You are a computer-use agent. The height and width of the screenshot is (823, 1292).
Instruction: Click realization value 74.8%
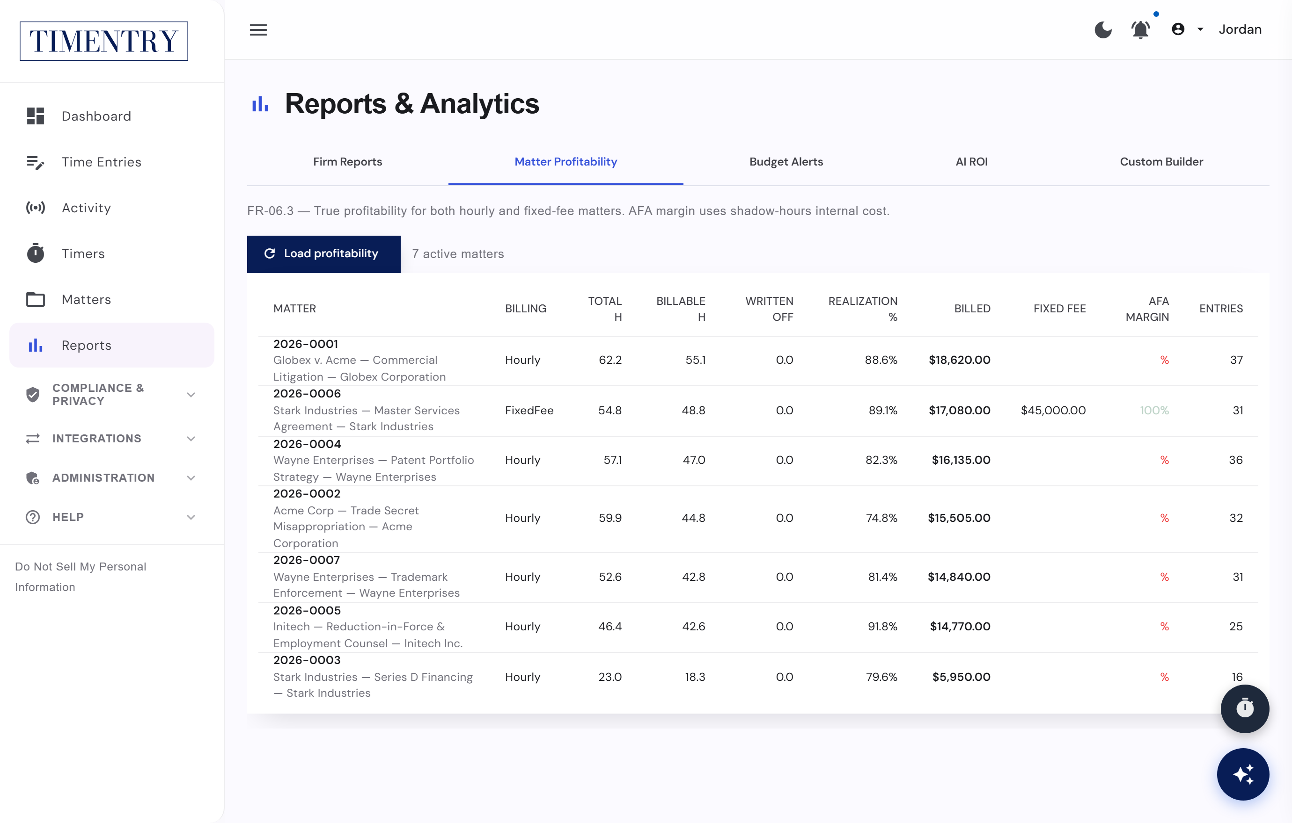pyautogui.click(x=881, y=518)
